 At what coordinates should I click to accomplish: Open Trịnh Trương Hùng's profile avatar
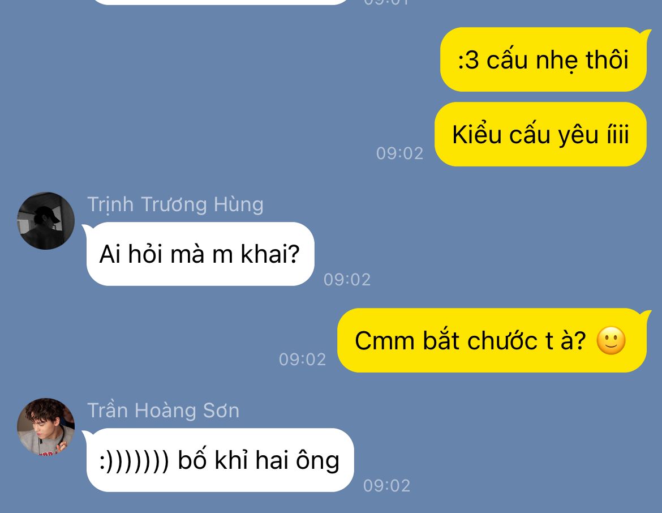tap(46, 221)
